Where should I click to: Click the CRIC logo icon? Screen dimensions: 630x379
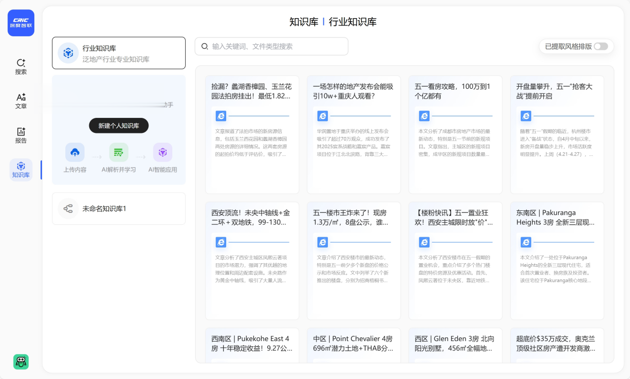pos(21,23)
